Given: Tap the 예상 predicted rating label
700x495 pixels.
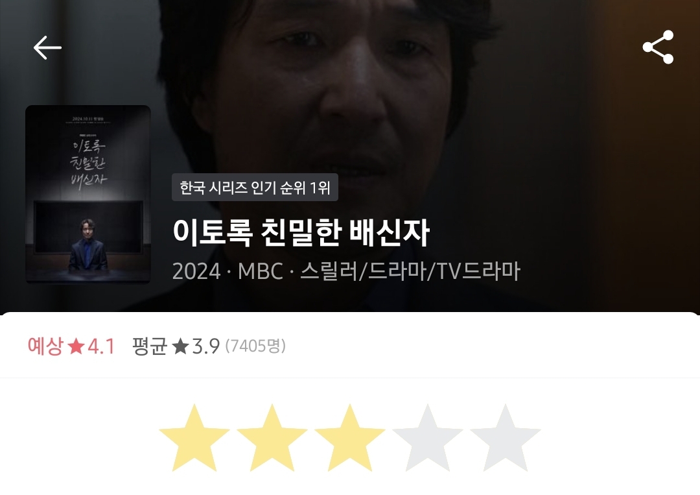Looking at the screenshot, I should [45, 346].
